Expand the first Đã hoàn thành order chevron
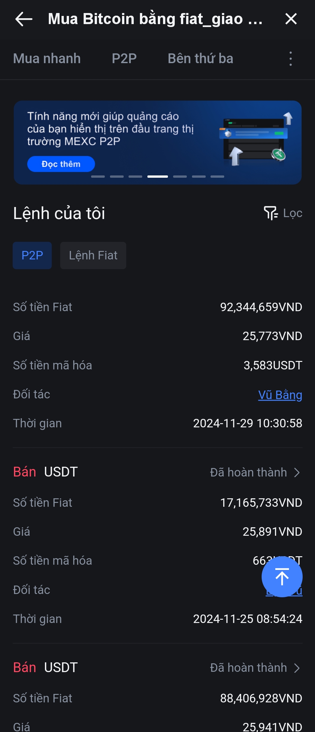This screenshot has height=732, width=315. (296, 473)
